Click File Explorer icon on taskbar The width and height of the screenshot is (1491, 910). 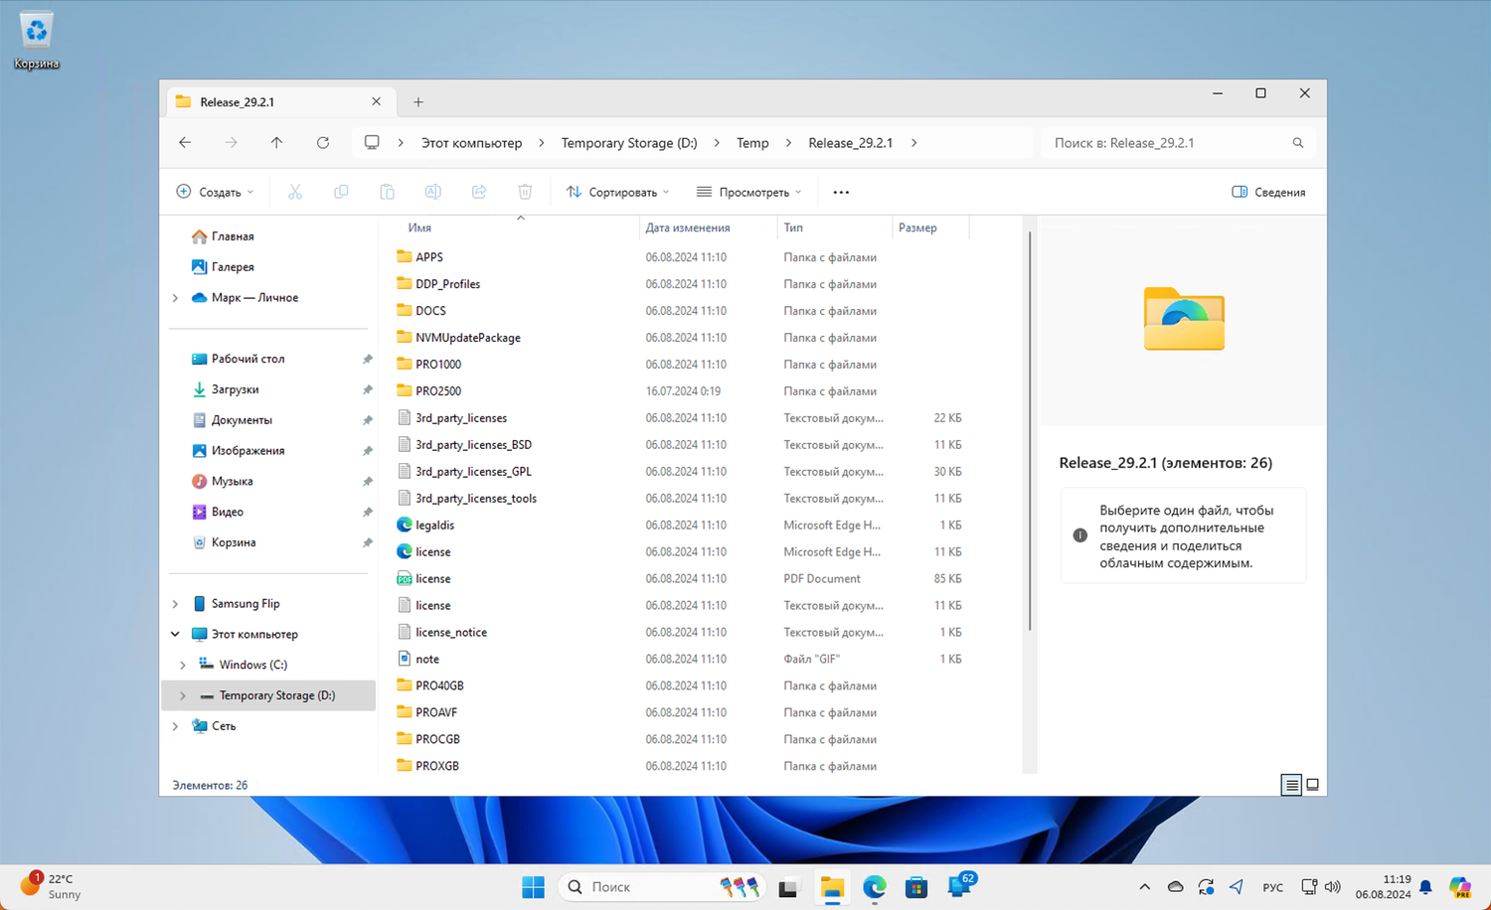click(832, 887)
